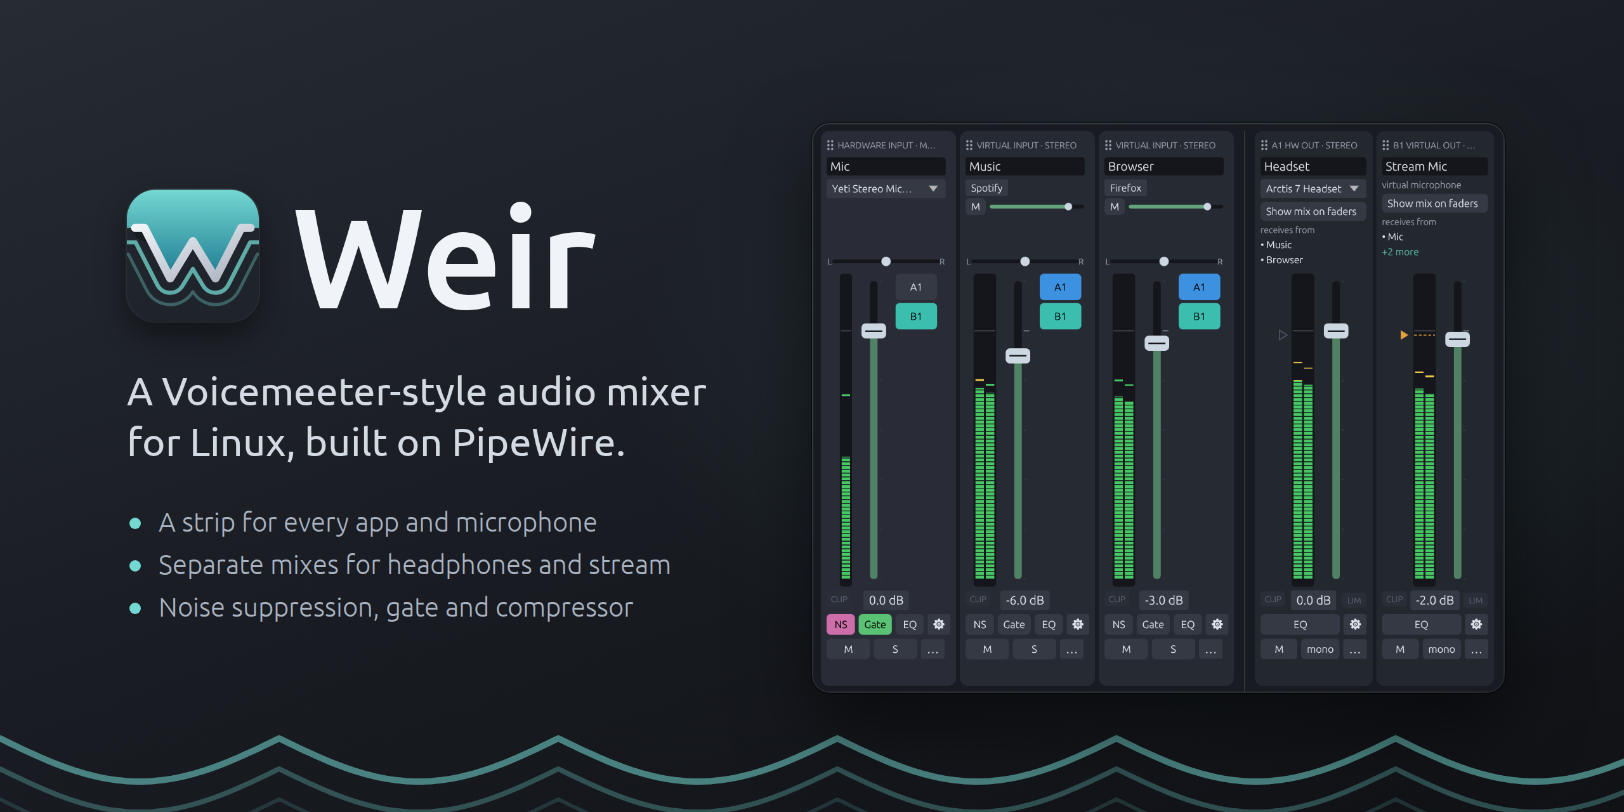The image size is (1624, 812).
Task: Open settings gear on the Music strip
Action: tap(1078, 624)
